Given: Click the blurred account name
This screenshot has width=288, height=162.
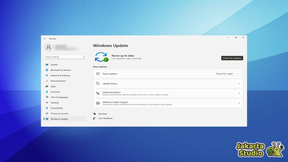Looking at the screenshot, I should tap(66, 47).
